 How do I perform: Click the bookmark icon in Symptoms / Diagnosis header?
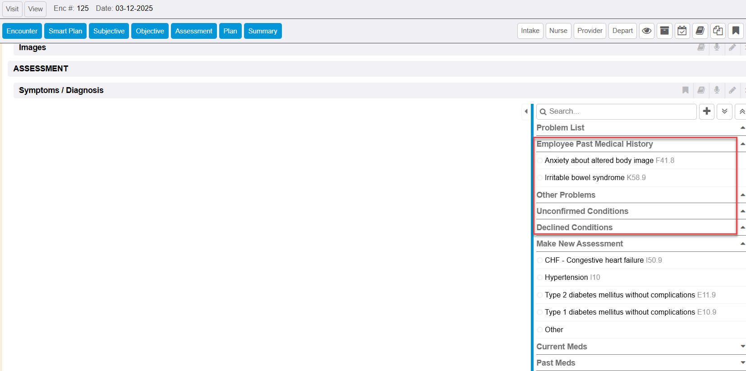click(685, 90)
